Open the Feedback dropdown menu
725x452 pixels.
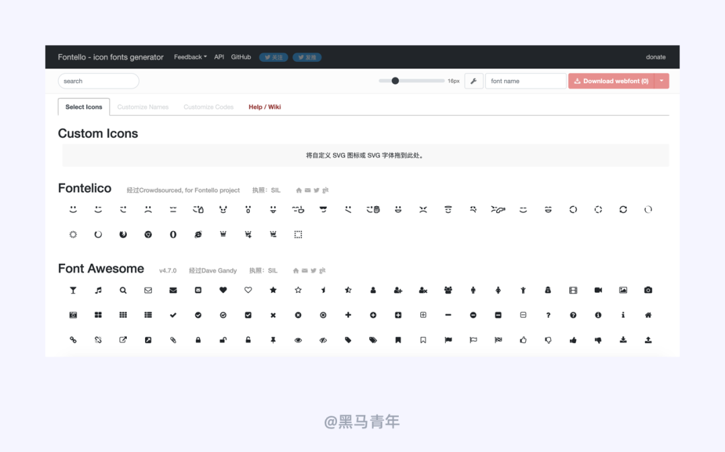190,57
